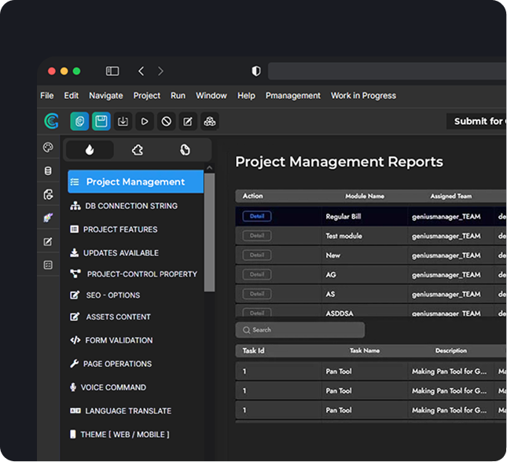Click the colorful rocket icon in left rail
The height and width of the screenshot is (462, 507).
(48, 218)
